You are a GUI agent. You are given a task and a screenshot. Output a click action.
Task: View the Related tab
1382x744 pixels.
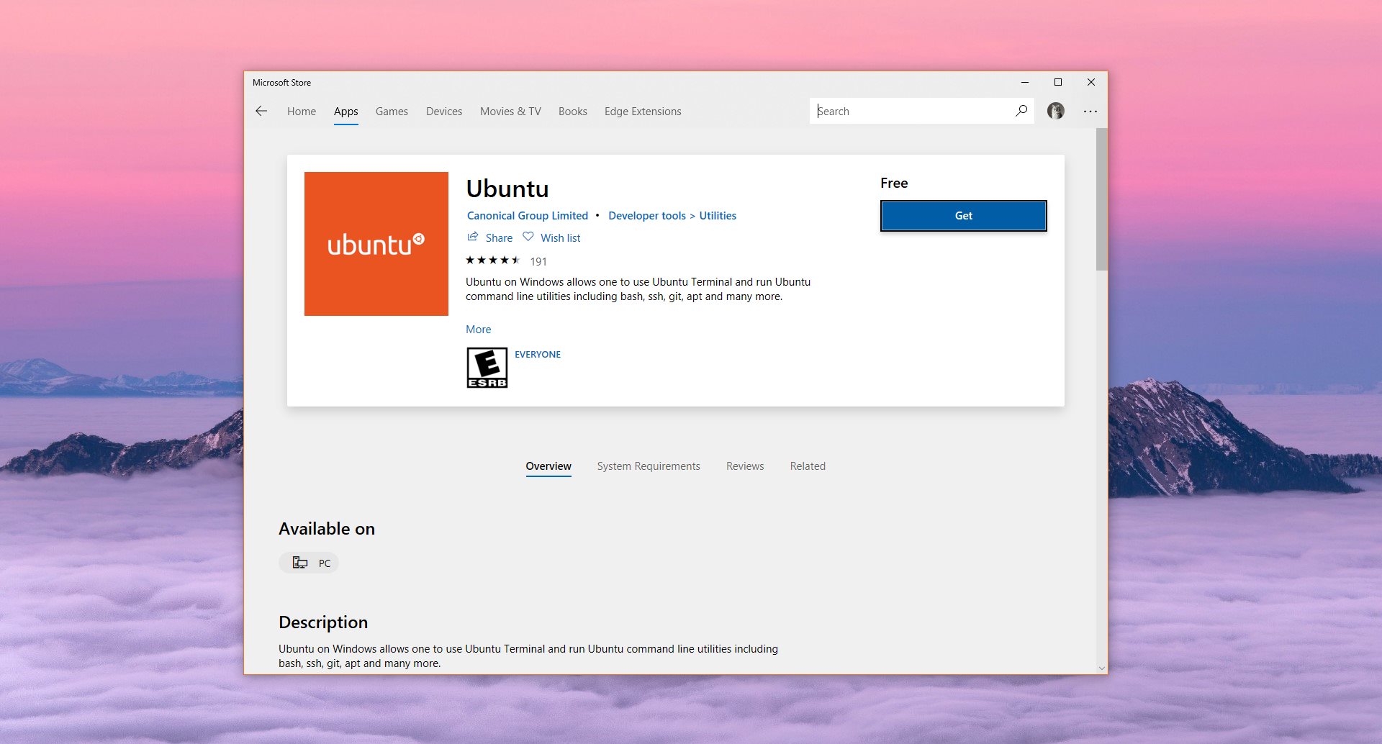point(808,466)
